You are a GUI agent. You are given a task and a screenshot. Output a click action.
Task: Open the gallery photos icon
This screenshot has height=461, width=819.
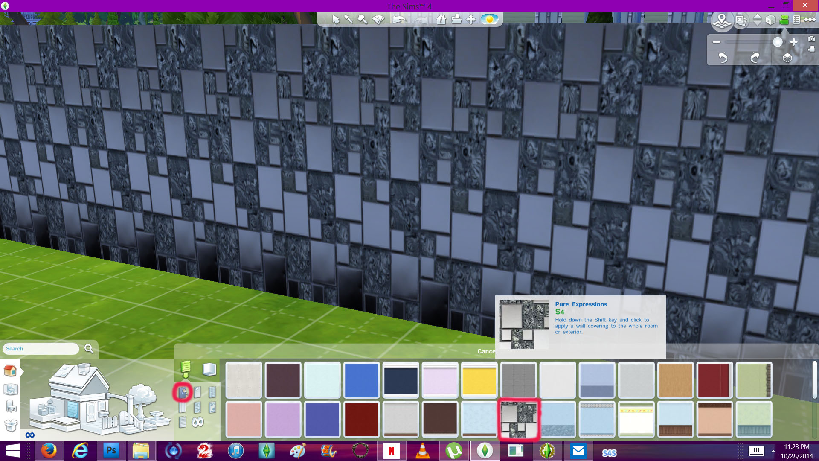click(x=741, y=20)
